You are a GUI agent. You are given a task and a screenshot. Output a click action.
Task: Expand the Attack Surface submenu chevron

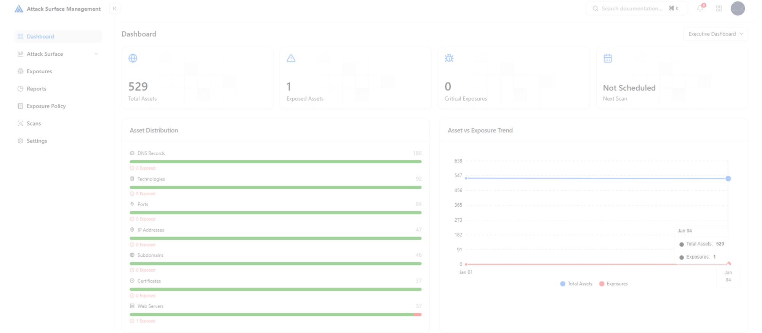coord(96,54)
